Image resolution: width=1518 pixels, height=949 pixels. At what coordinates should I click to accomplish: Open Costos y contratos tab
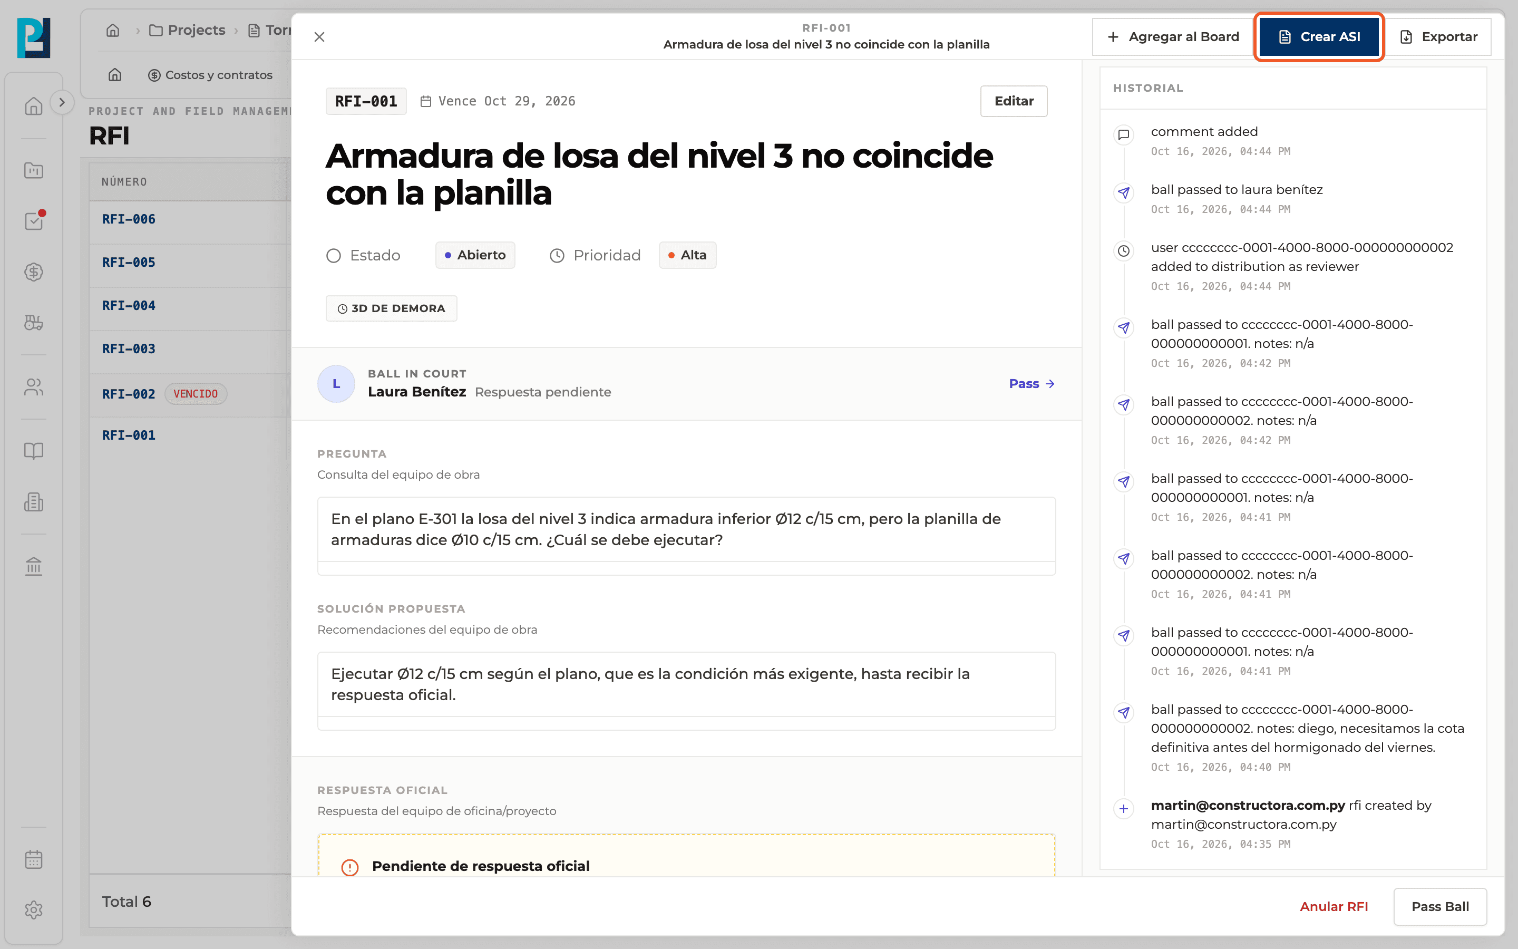pyautogui.click(x=210, y=75)
